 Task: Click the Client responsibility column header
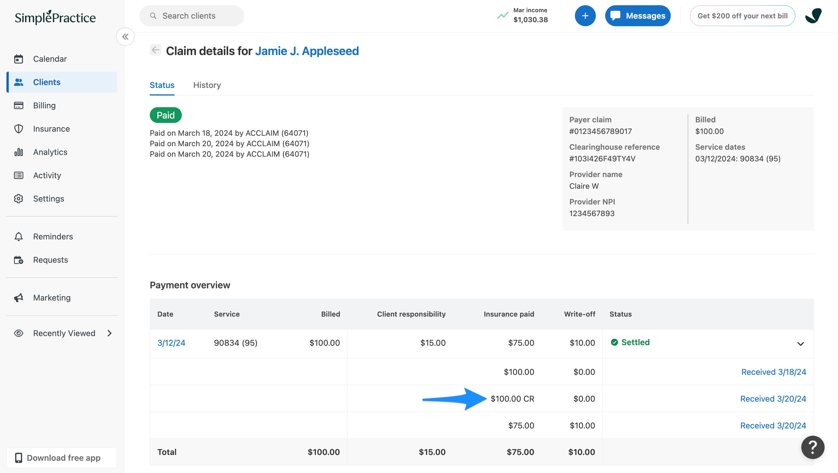[x=411, y=314]
